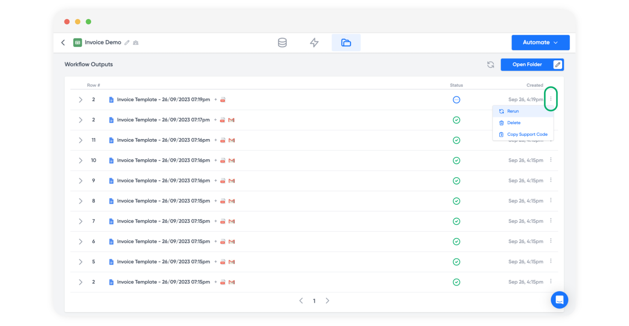Screen dimensions: 629x326
Task: Open the Automate dropdown
Action: (540, 42)
